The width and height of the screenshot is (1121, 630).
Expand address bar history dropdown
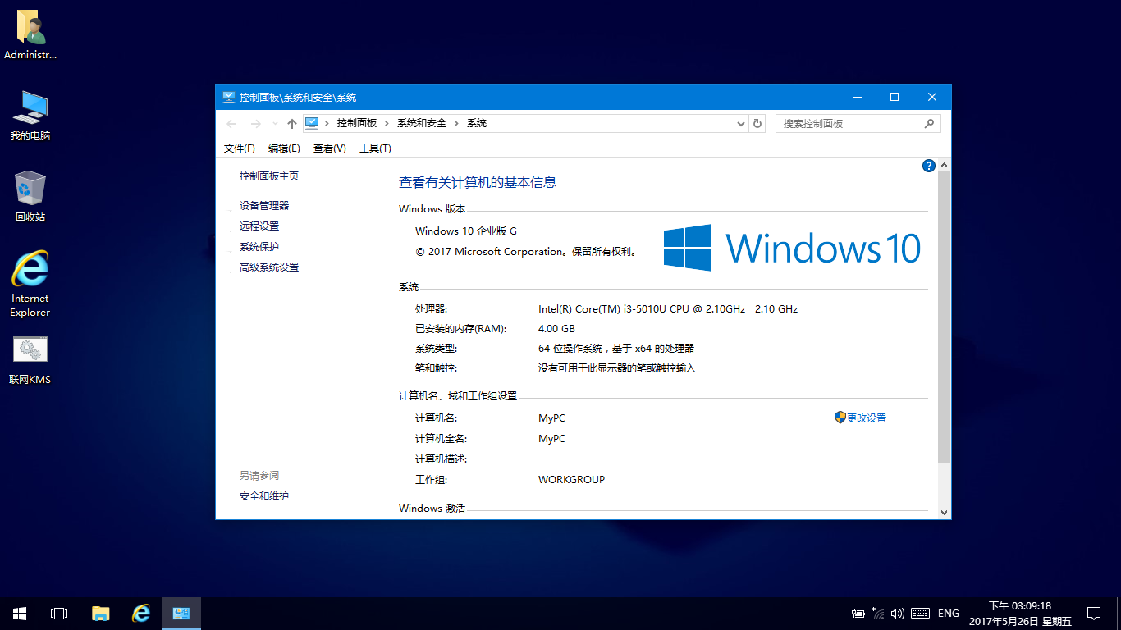741,123
